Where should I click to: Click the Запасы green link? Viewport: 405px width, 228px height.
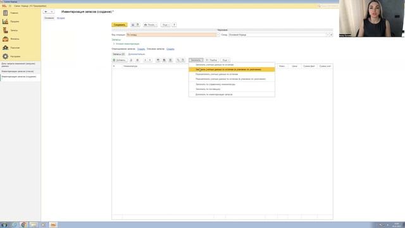(116, 40)
